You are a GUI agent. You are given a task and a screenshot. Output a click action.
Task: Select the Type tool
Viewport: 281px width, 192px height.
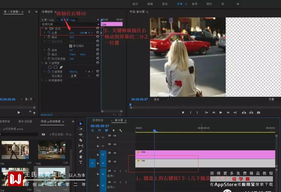click(81, 162)
